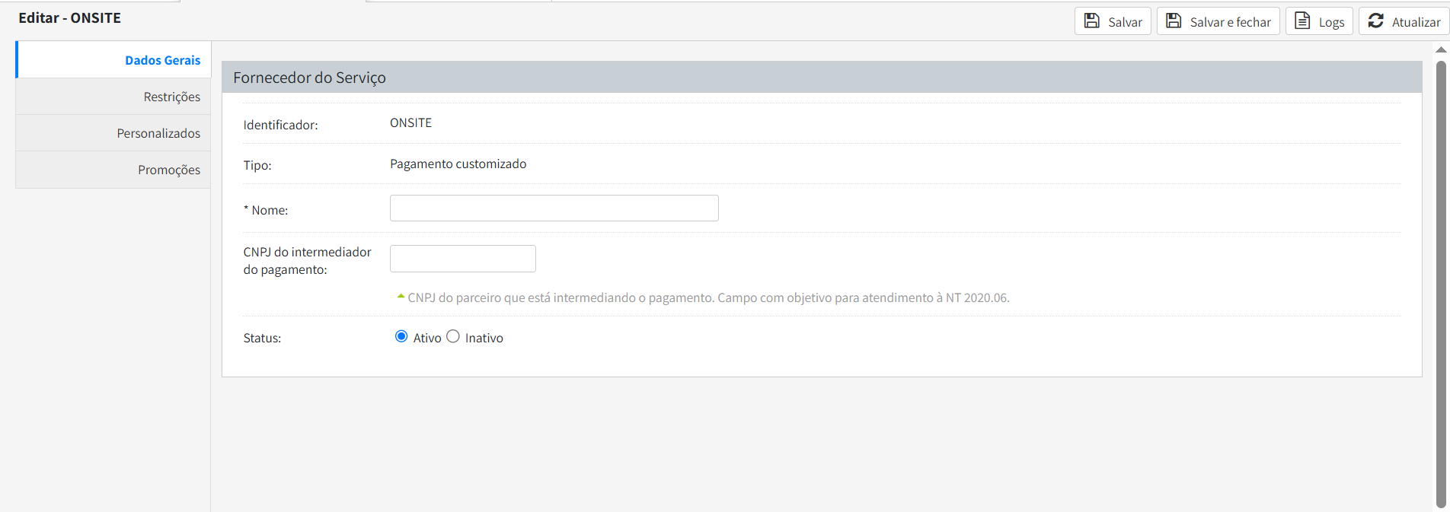Select the Ativo status radio button
The width and height of the screenshot is (1450, 512).
coord(401,336)
